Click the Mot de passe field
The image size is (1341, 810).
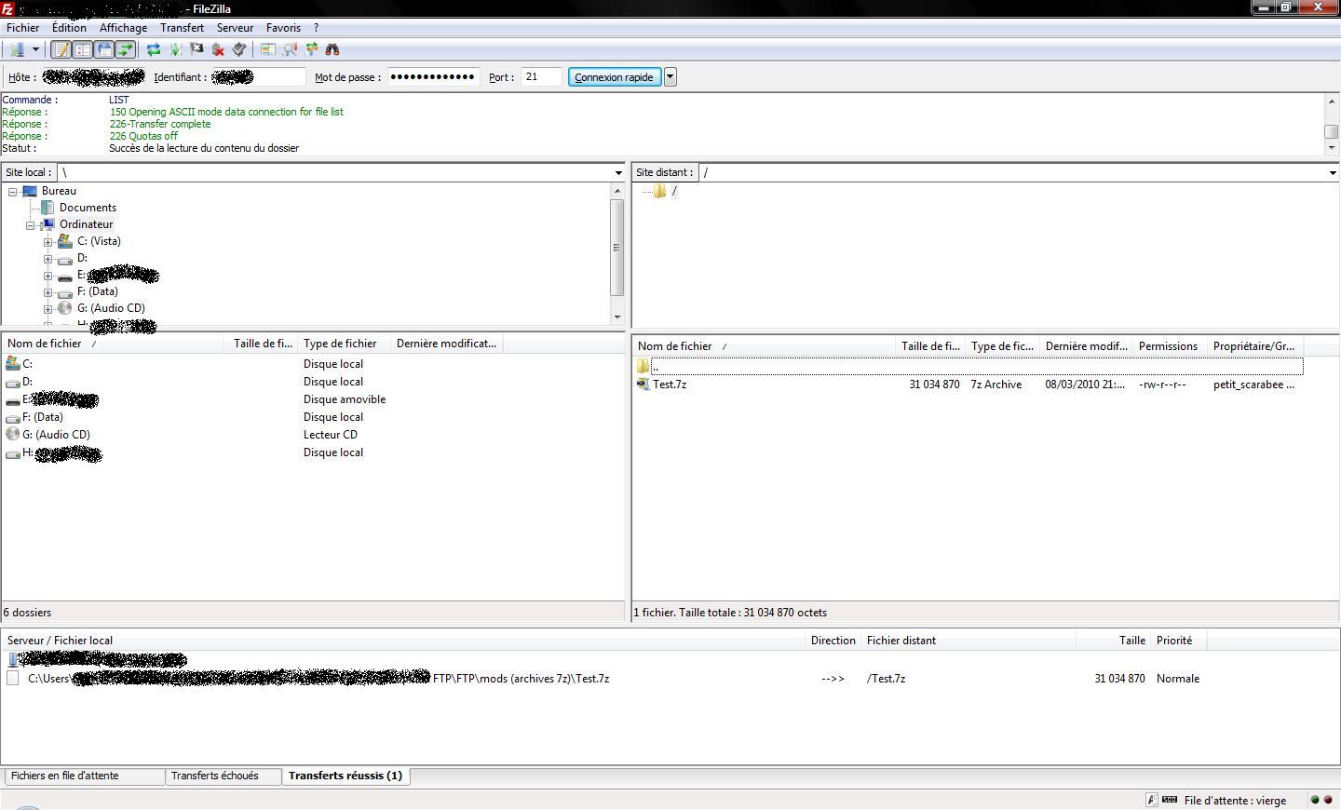click(x=433, y=77)
